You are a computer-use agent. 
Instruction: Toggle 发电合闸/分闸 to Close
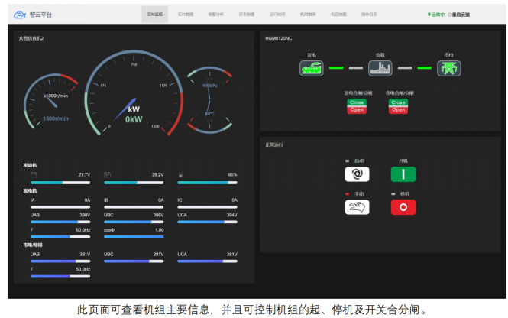click(357, 102)
